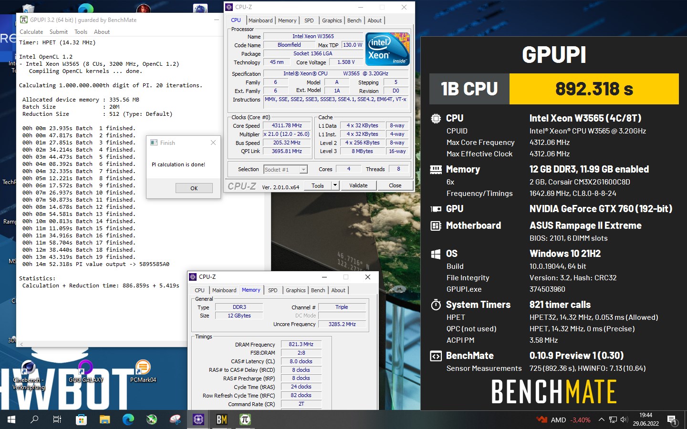687x429 pixels.
Task: Click the GPU card icon in BenchMate panel
Action: 436,209
